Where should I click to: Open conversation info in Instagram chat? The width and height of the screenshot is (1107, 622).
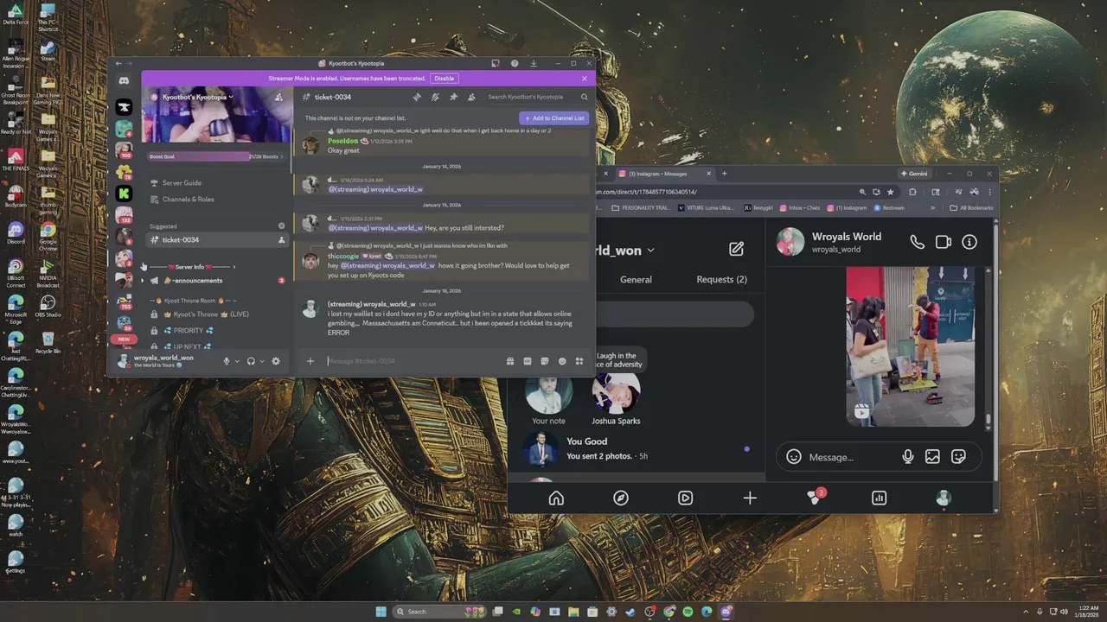coord(969,242)
